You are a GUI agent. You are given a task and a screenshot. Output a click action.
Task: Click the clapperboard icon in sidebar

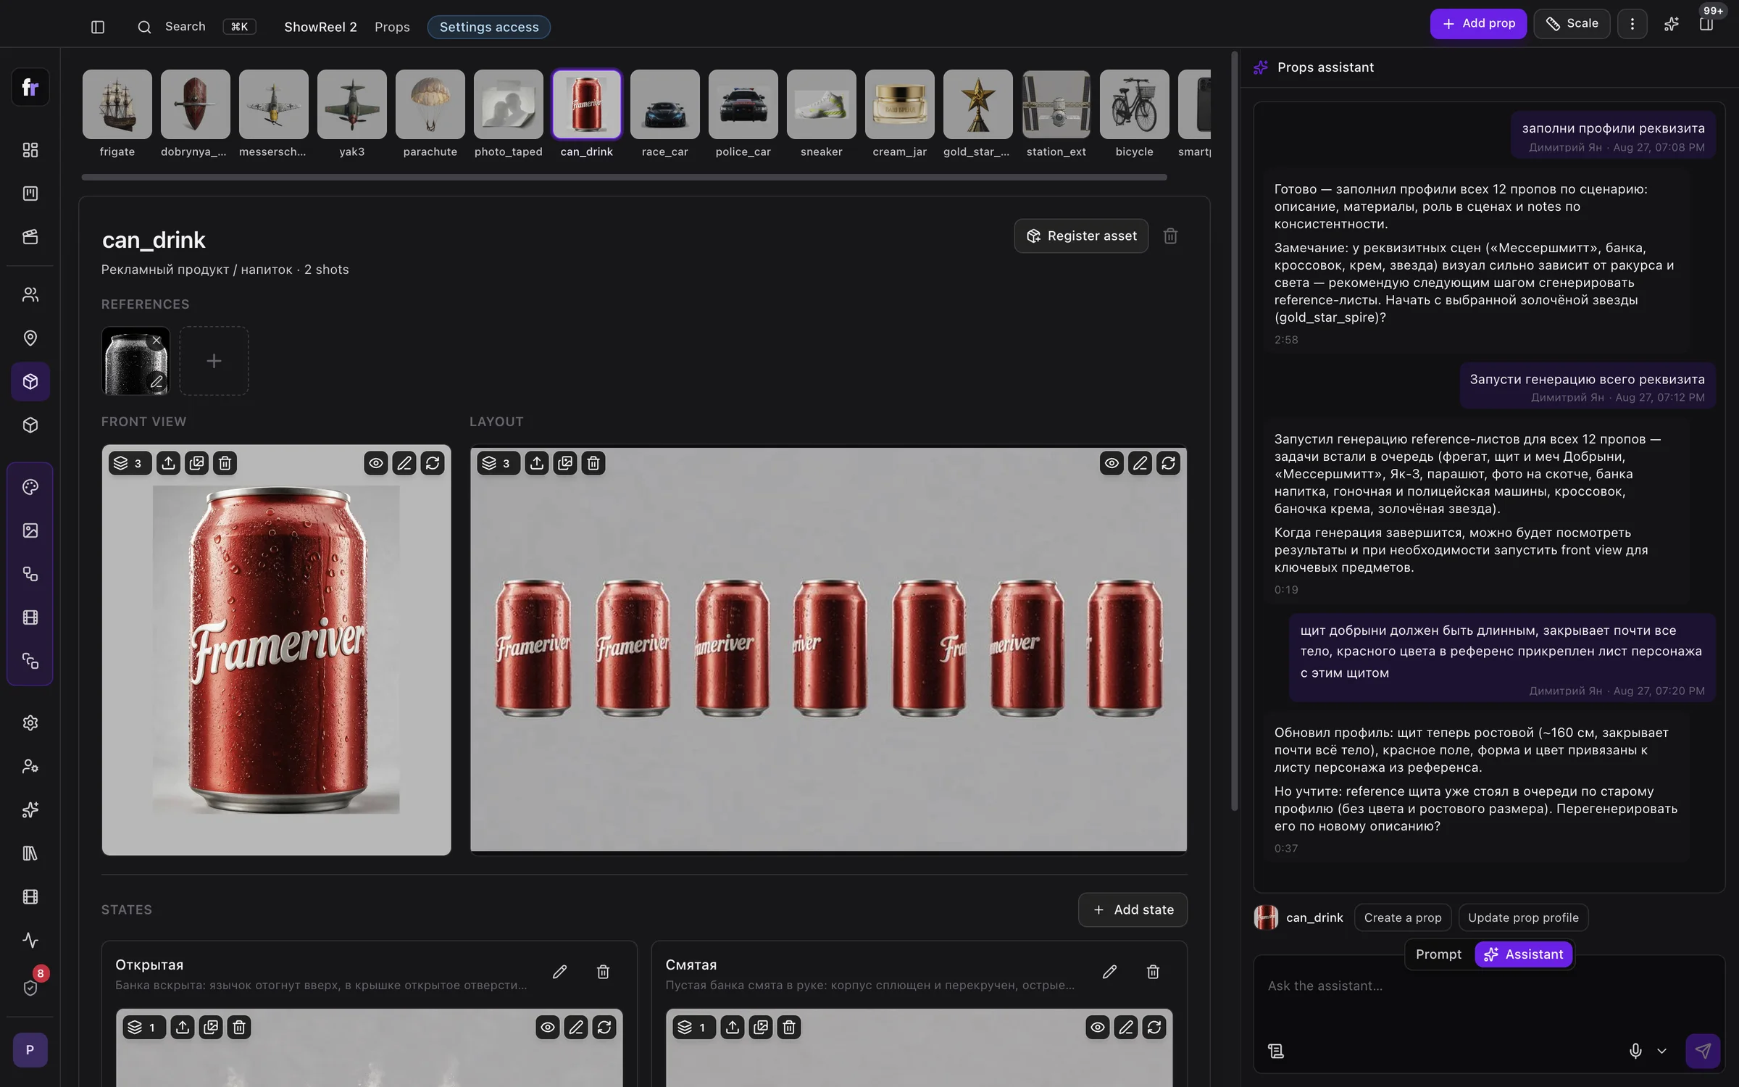[x=30, y=237]
